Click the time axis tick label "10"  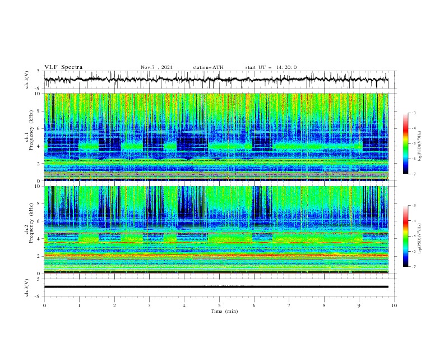(394, 305)
